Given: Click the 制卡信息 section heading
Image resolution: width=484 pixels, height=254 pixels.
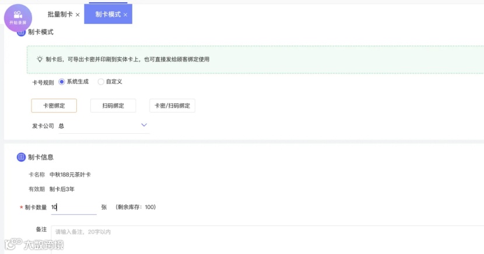Looking at the screenshot, I should [x=40, y=157].
